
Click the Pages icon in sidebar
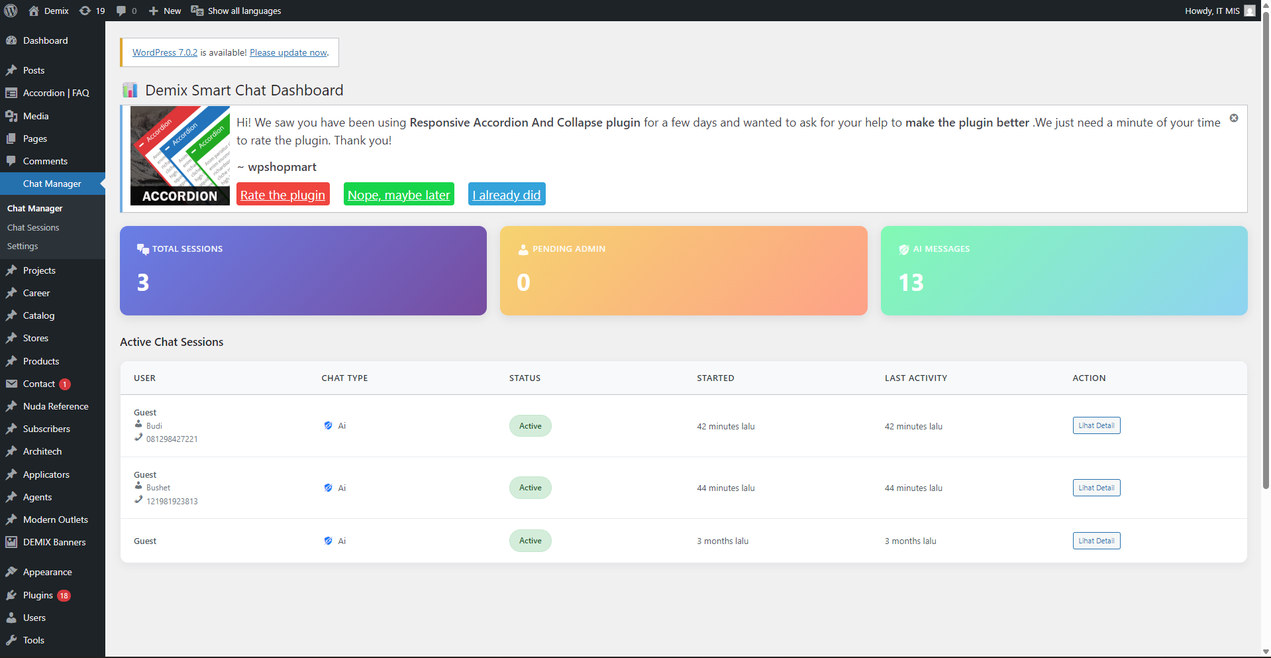click(11, 138)
